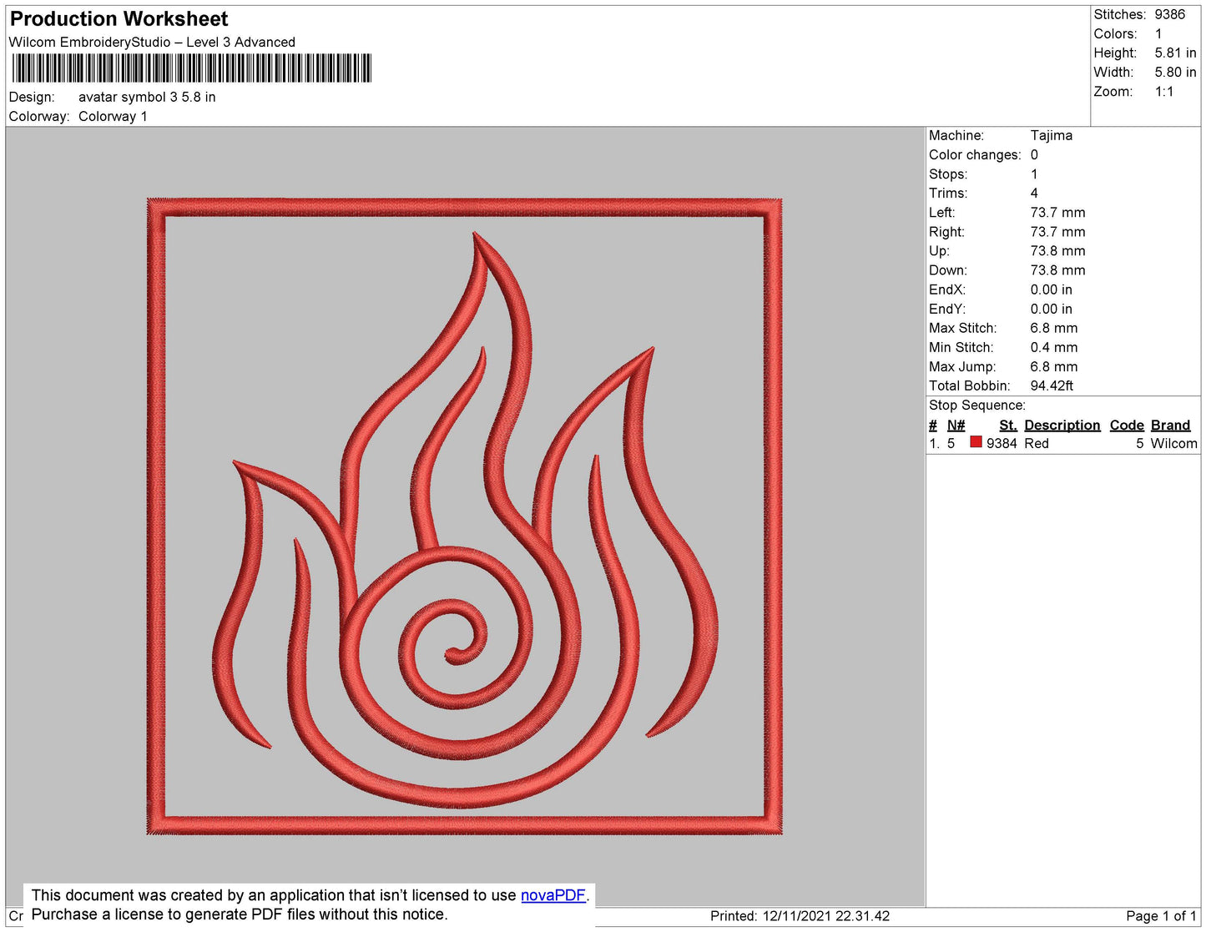Click the 'Code' column header
Image resolution: width=1206 pixels, height=932 pixels.
[x=1127, y=426]
